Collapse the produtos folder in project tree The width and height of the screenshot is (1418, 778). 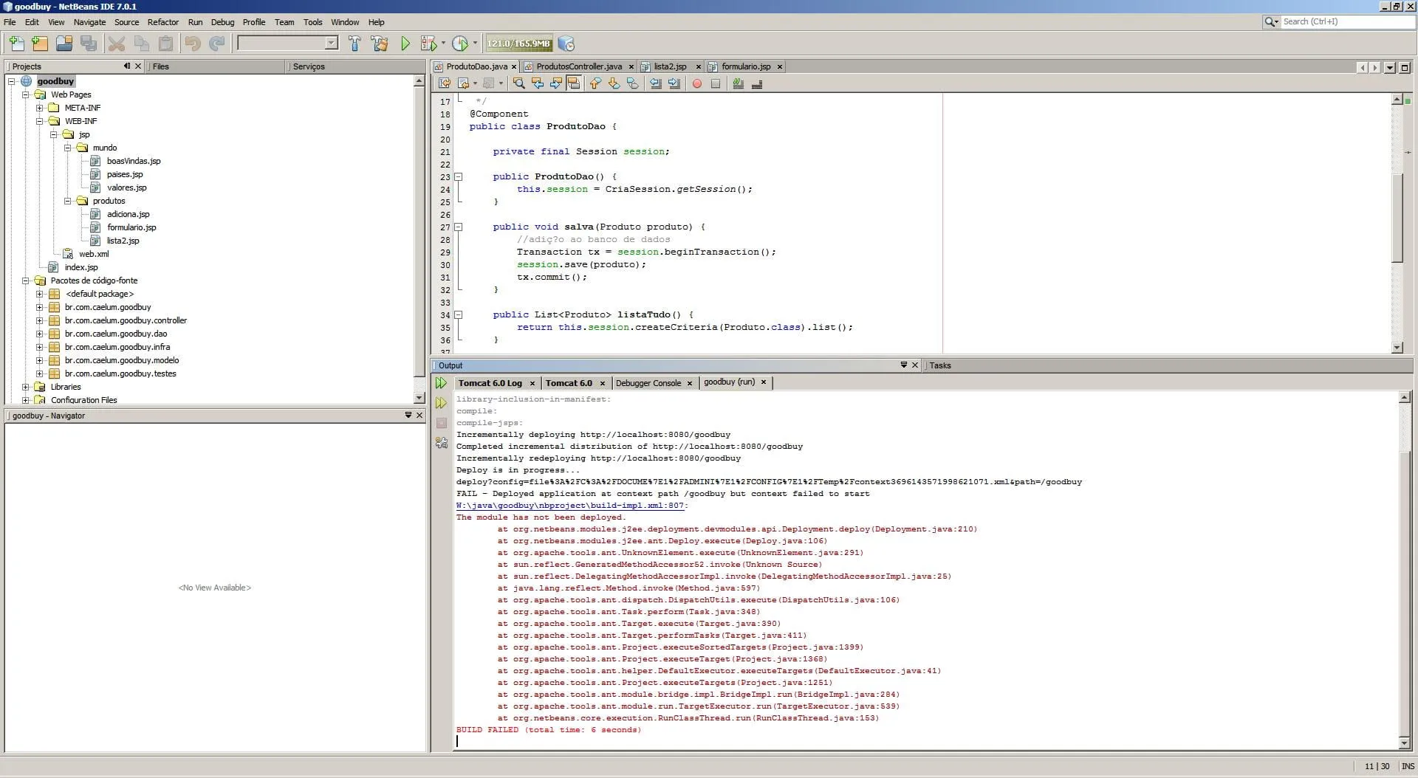click(68, 201)
